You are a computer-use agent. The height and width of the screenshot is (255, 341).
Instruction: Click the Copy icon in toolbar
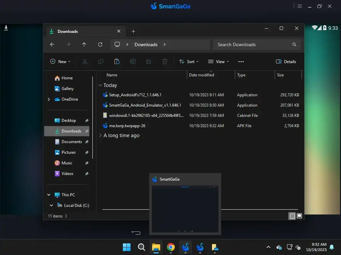[x=101, y=61]
